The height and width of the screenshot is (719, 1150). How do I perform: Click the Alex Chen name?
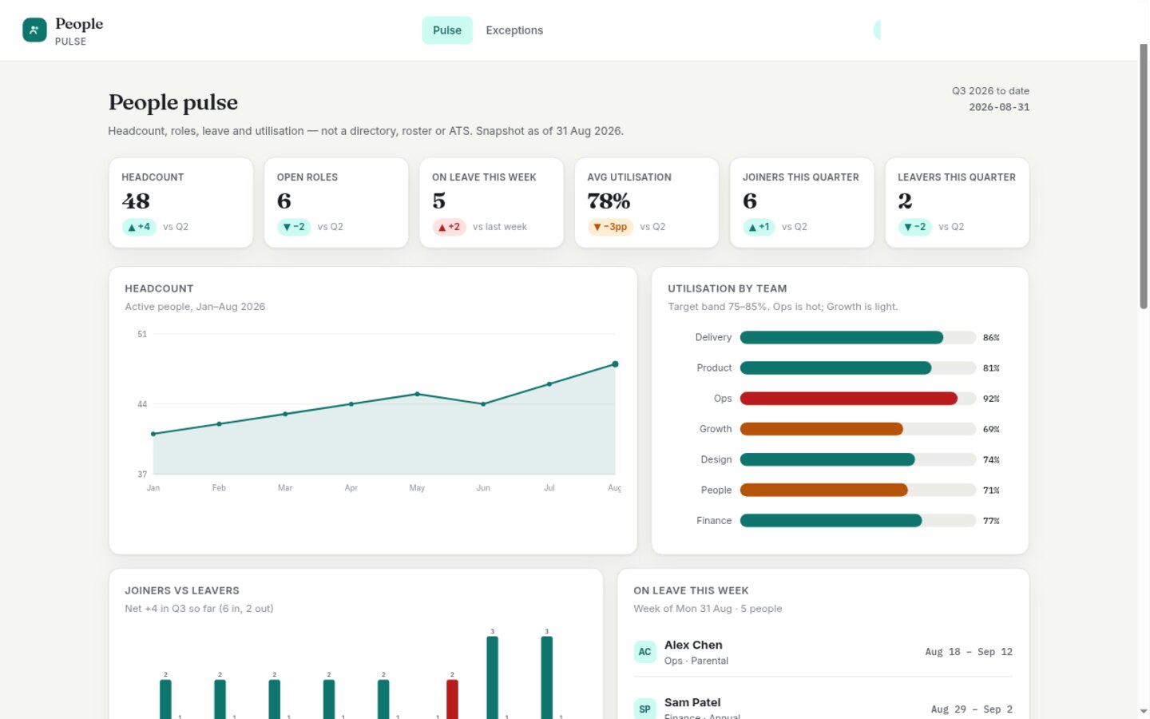tap(693, 645)
